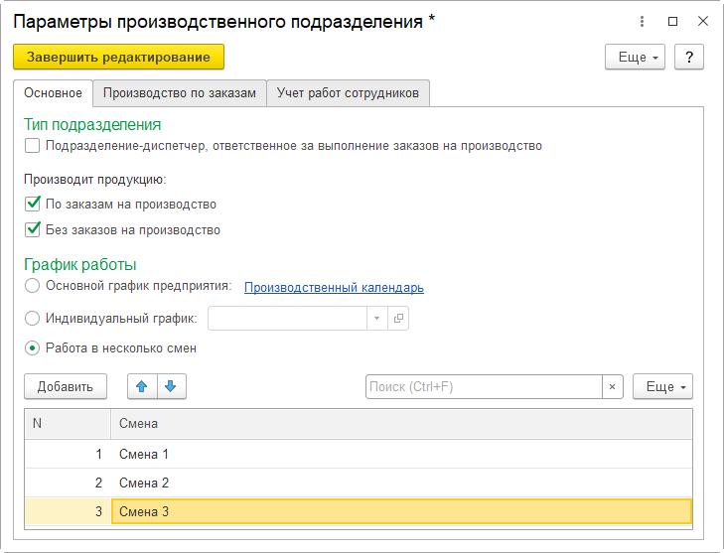The width and height of the screenshot is (724, 553).
Task: Open the window's vertical dots menu
Action: [x=645, y=21]
